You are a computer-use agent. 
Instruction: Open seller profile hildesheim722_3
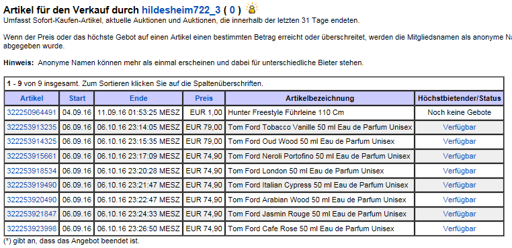tap(181, 10)
